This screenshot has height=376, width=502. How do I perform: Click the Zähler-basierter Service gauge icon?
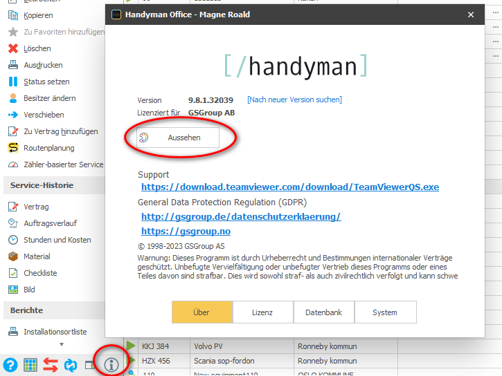click(13, 164)
